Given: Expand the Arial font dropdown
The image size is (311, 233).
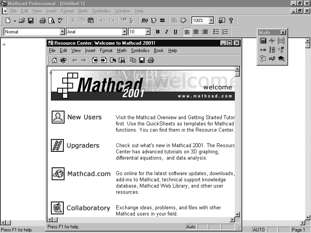Looking at the screenshot, I should [124, 32].
